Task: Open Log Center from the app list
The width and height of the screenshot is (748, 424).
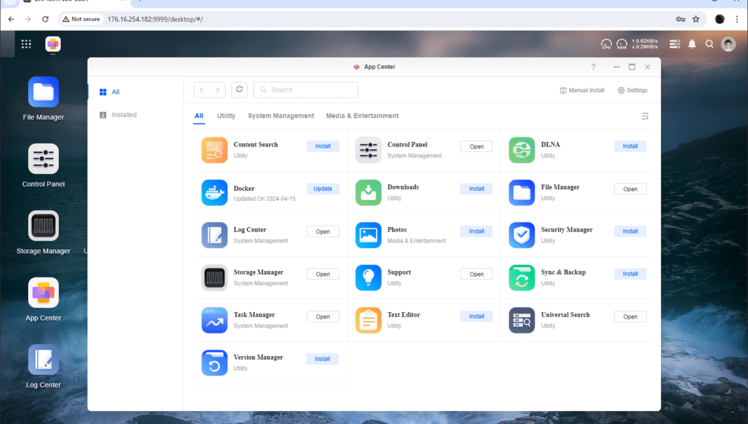Action: (x=323, y=232)
